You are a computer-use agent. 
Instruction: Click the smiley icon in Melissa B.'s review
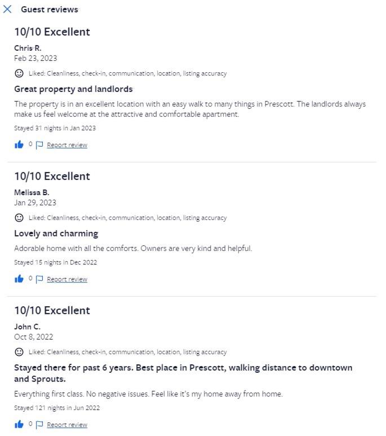[19, 218]
